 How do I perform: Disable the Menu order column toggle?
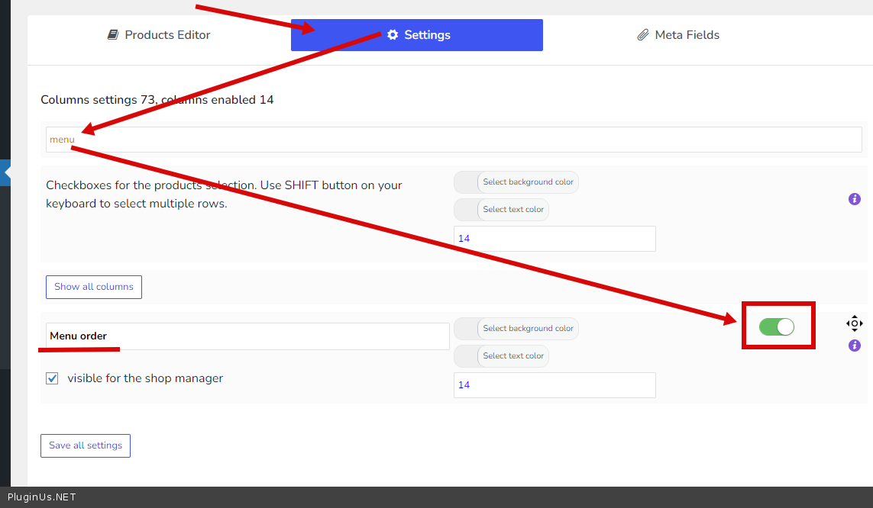pyautogui.click(x=777, y=327)
